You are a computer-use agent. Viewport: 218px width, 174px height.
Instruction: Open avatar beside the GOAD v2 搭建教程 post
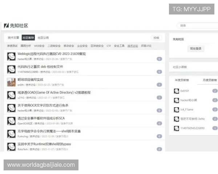click(11, 95)
